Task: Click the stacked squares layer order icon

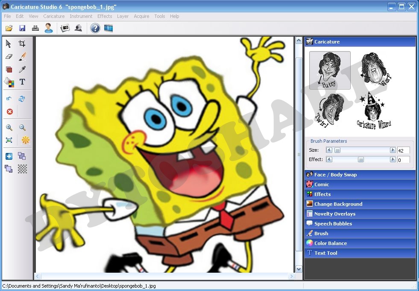Action: (x=9, y=169)
